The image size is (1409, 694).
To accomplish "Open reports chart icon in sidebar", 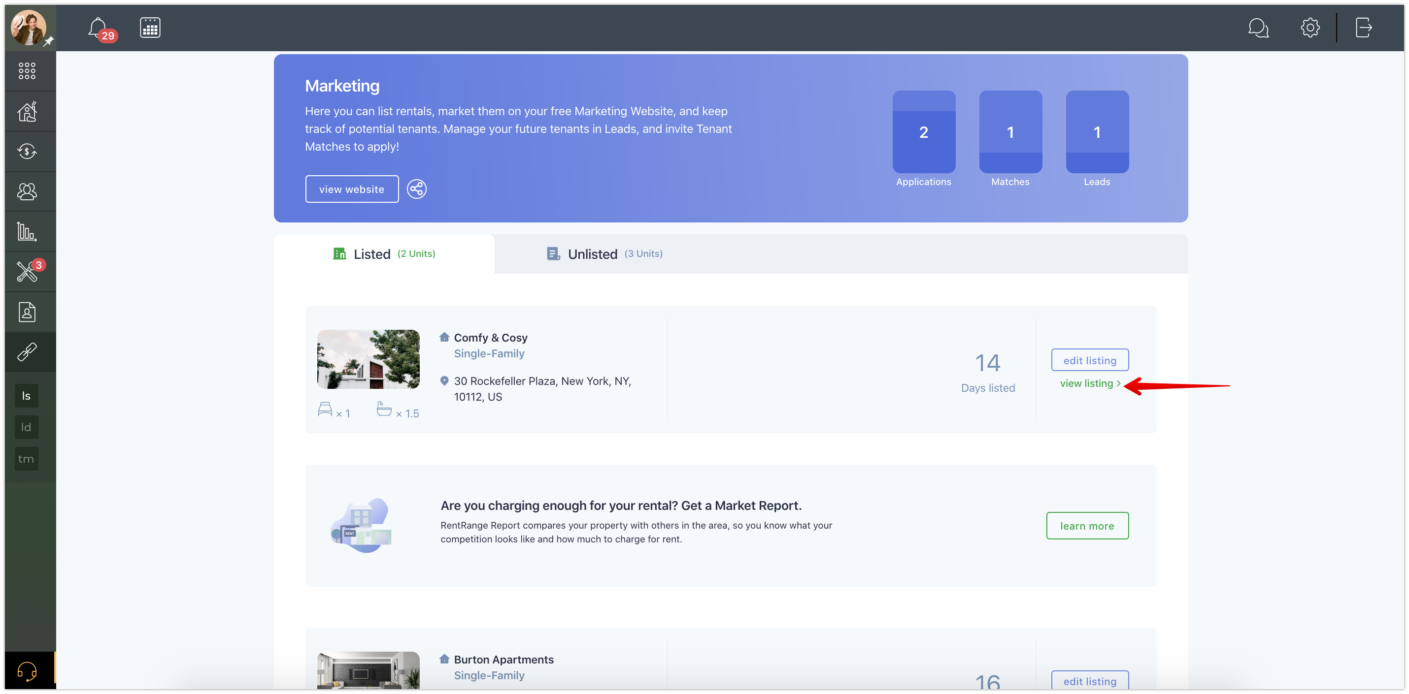I will coord(27,232).
